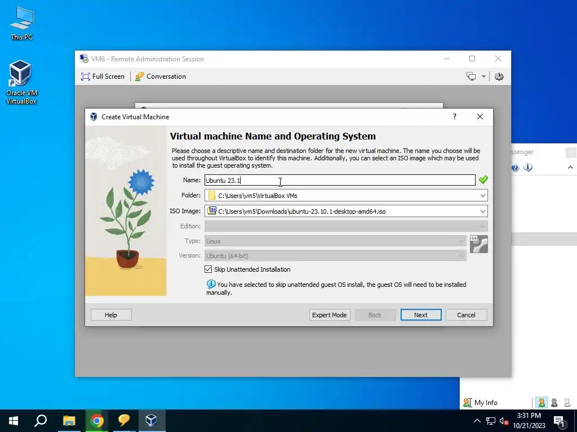The image size is (577, 432).
Task: Switch to Expert Mode
Action: [x=329, y=315]
